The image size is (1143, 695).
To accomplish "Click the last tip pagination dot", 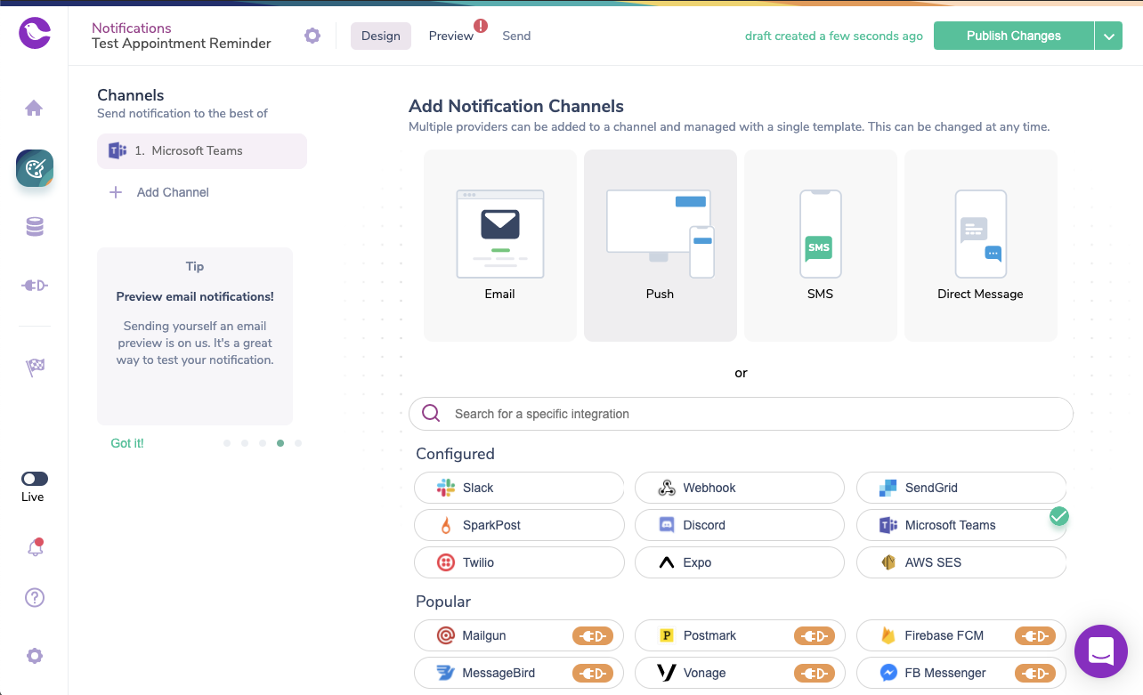I will [x=298, y=443].
